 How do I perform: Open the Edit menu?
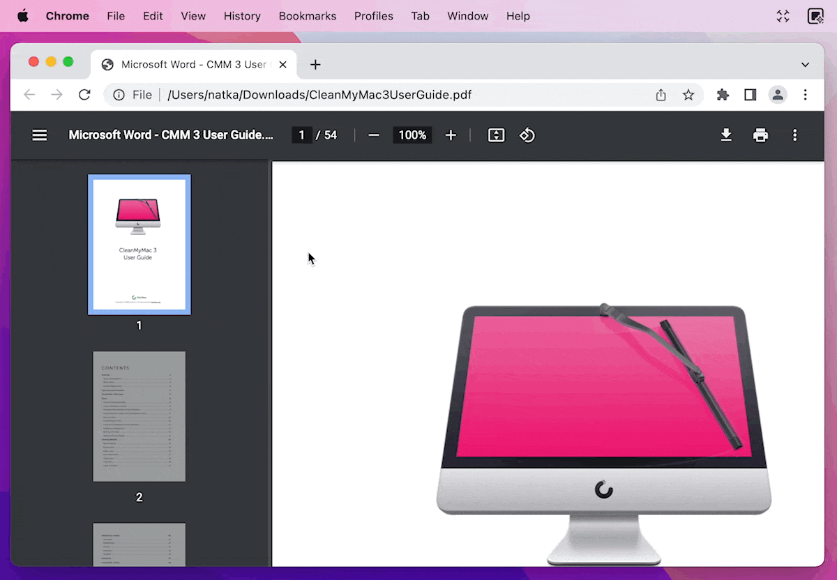click(x=153, y=16)
